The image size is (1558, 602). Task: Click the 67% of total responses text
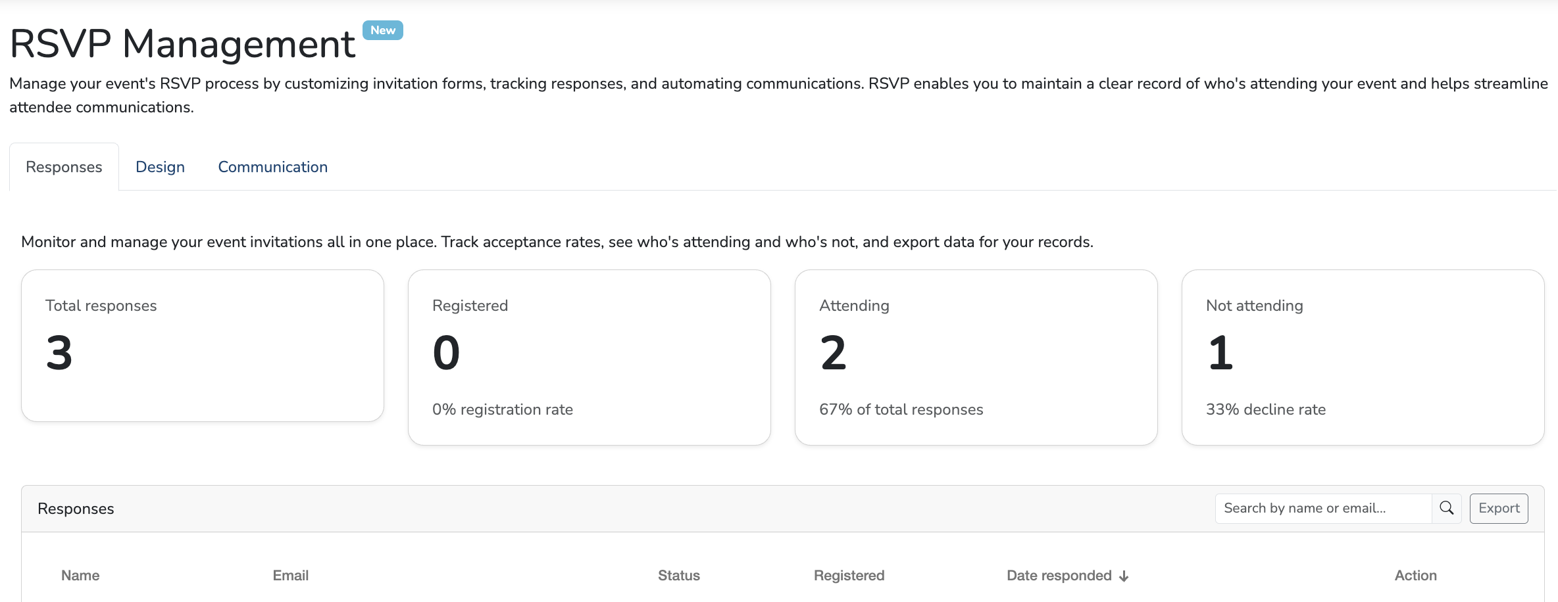(x=901, y=409)
